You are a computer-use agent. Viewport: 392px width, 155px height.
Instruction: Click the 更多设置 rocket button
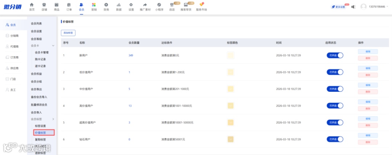click(339, 7)
